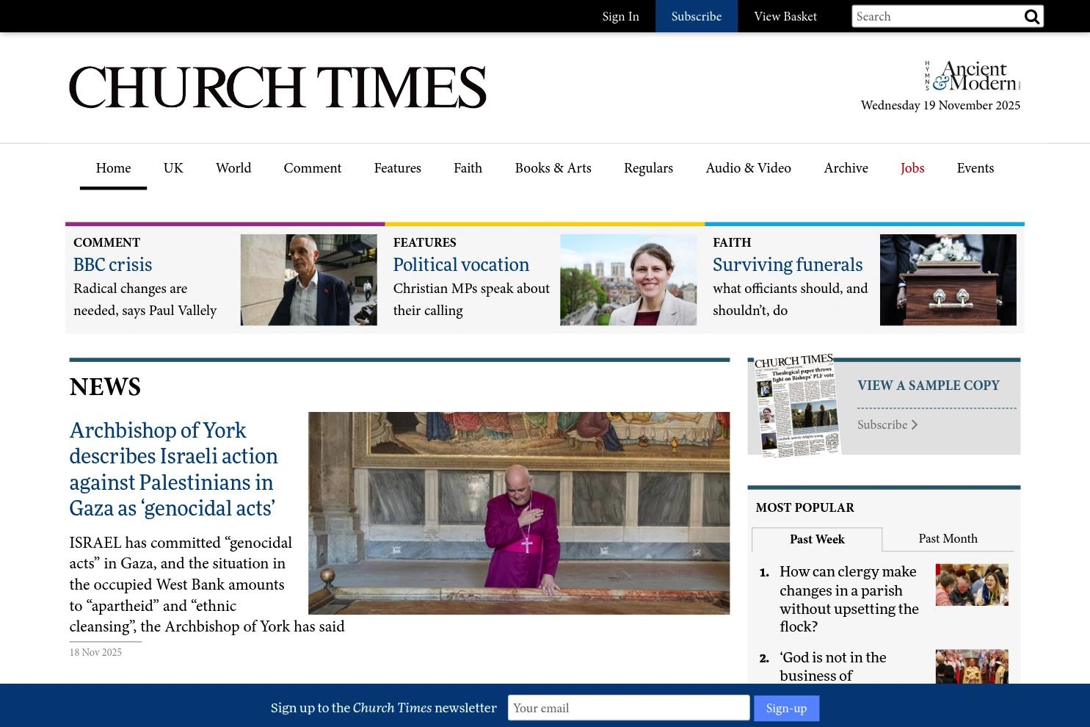Click the Subscribe chevron arrow

[915, 424]
